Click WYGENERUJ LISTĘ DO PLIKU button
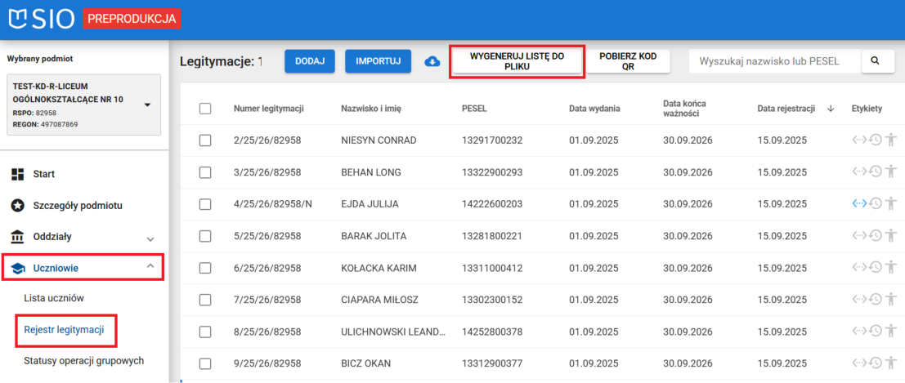 point(517,62)
